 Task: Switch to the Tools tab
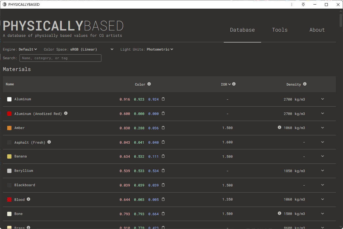(280, 30)
